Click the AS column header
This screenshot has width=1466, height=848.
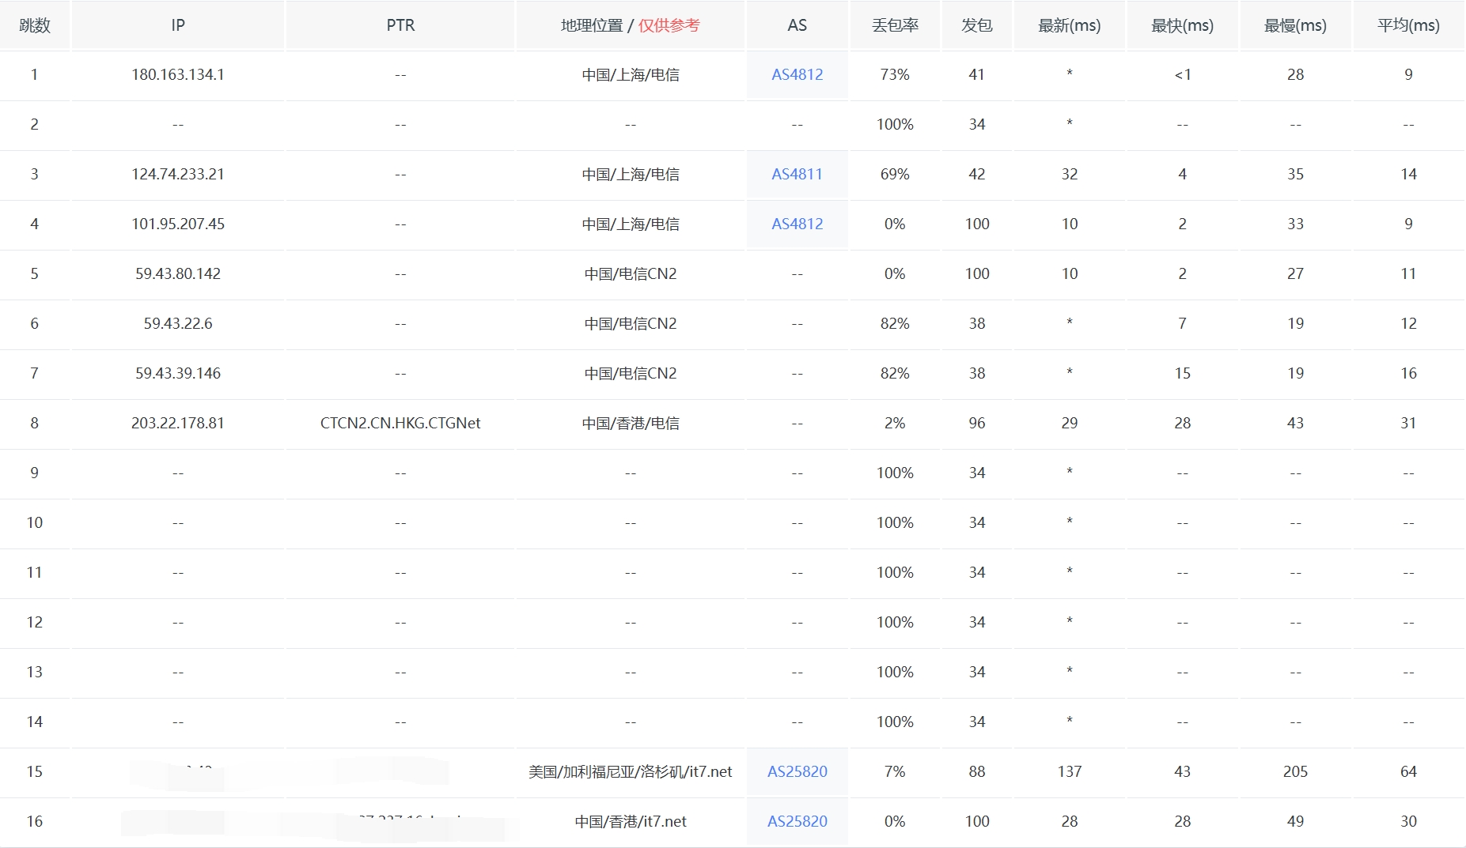click(x=797, y=25)
